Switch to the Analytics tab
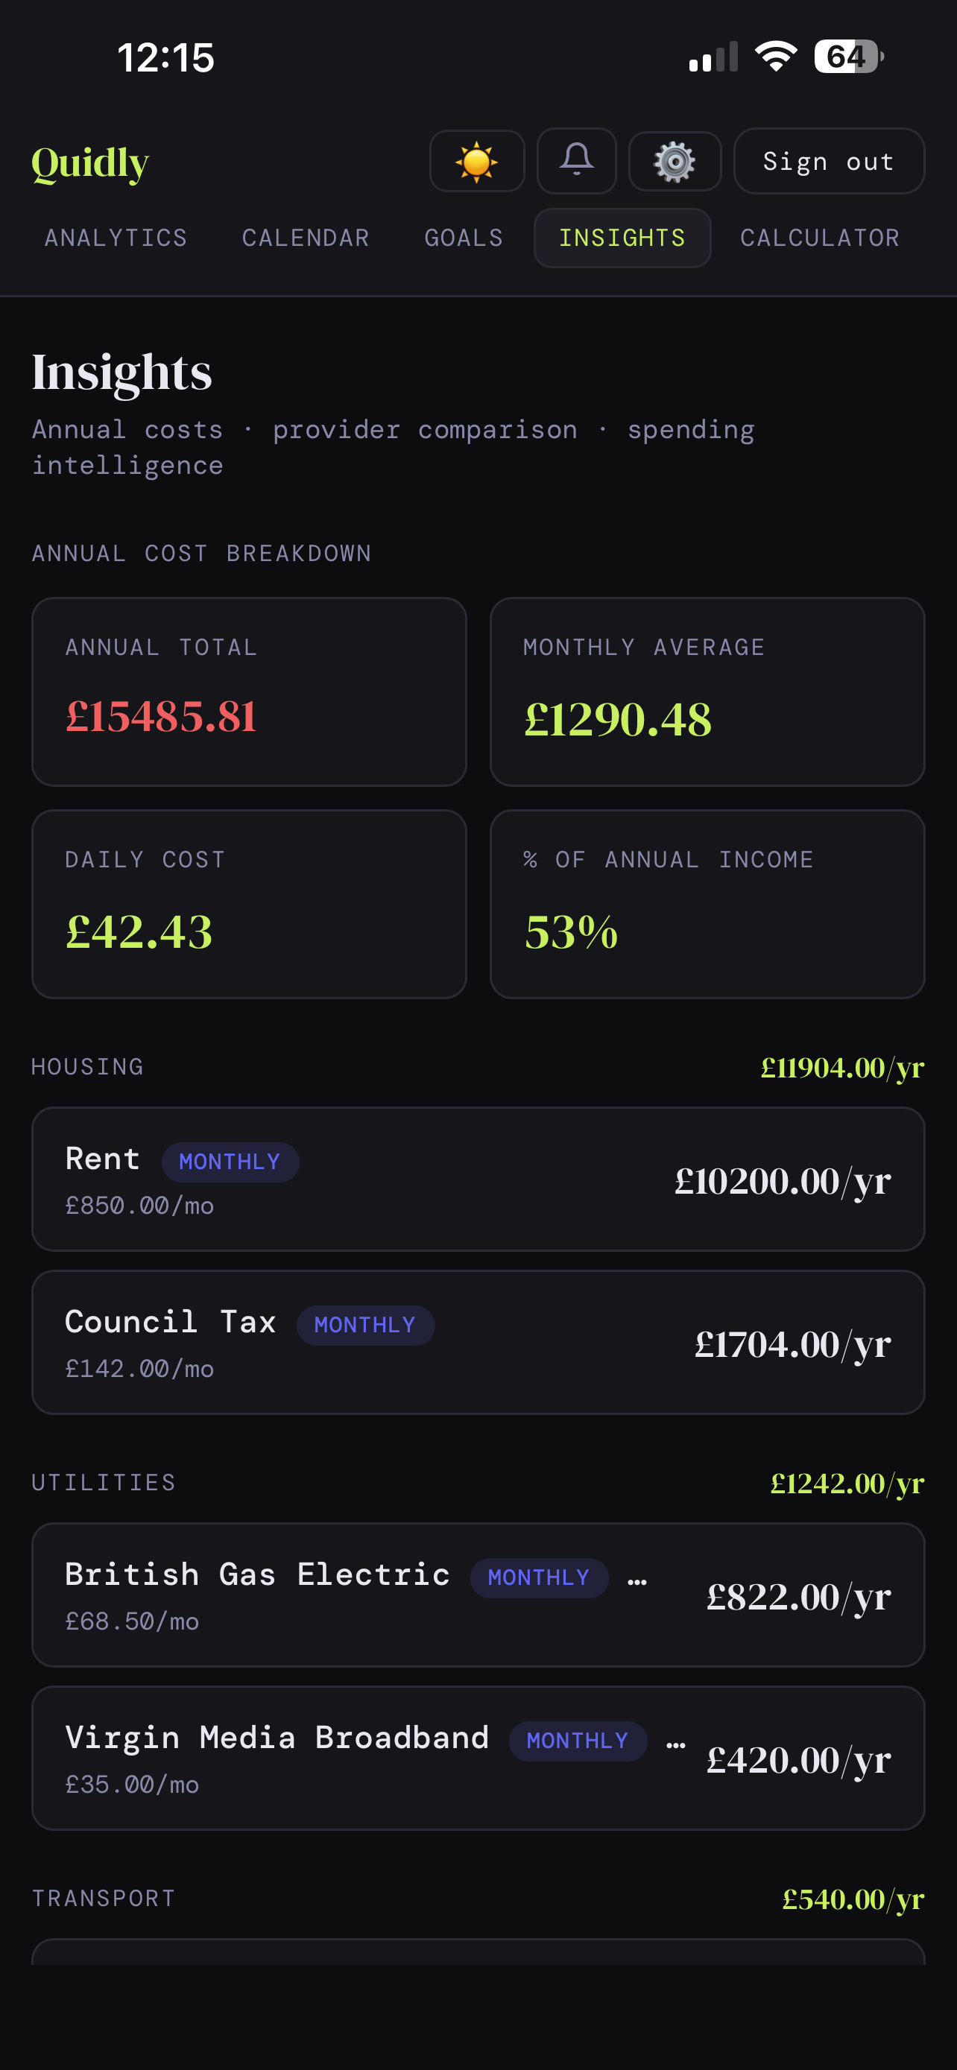The height and width of the screenshot is (2070, 957). (116, 238)
